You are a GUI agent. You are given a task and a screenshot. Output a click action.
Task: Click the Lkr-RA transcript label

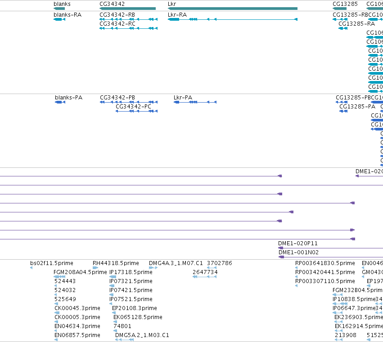pyautogui.click(x=177, y=15)
